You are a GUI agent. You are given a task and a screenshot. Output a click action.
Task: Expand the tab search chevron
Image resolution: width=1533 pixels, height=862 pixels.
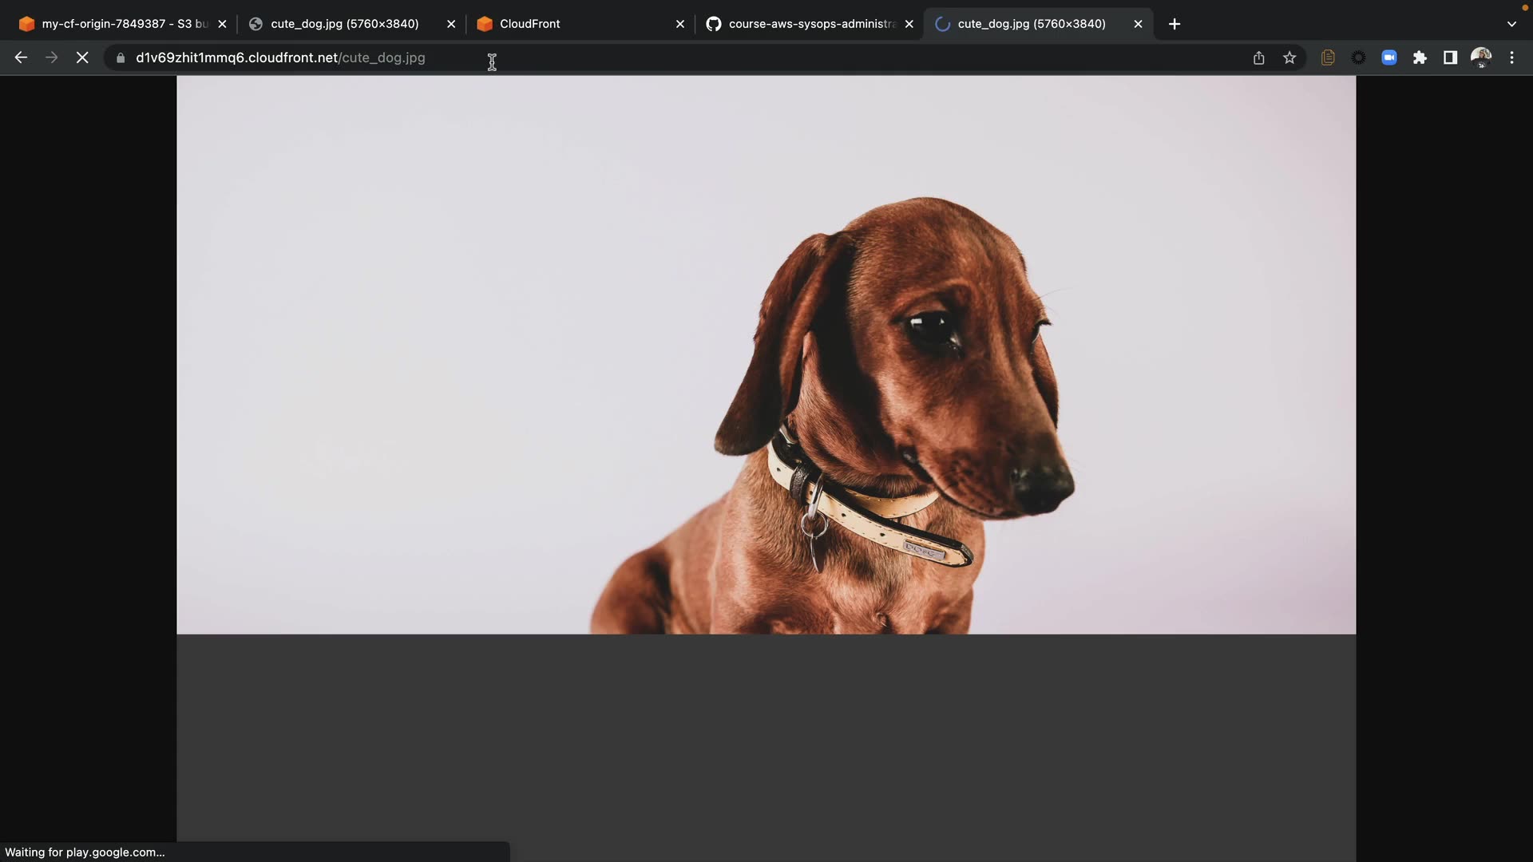(1511, 24)
